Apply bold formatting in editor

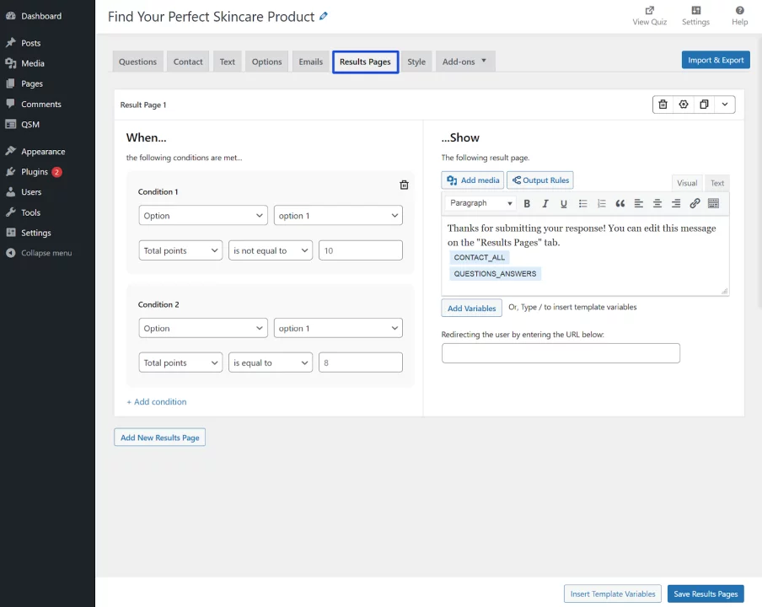[x=527, y=204]
